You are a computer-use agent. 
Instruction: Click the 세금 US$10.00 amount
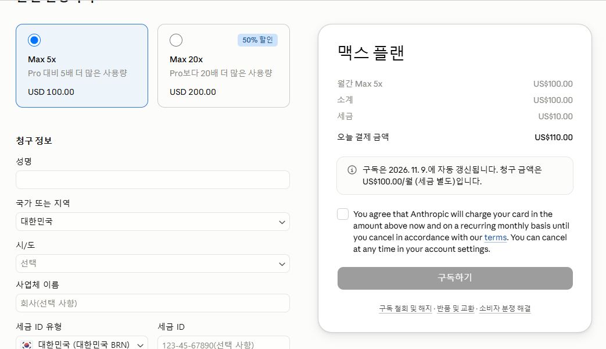555,116
